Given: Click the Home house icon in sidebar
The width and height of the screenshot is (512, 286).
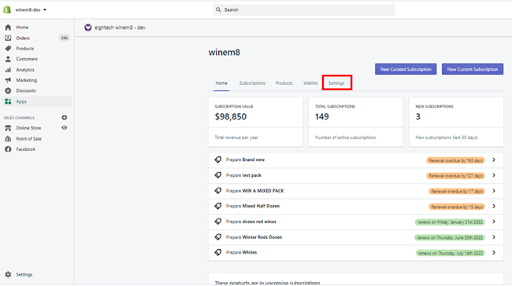Looking at the screenshot, I should click(x=8, y=27).
